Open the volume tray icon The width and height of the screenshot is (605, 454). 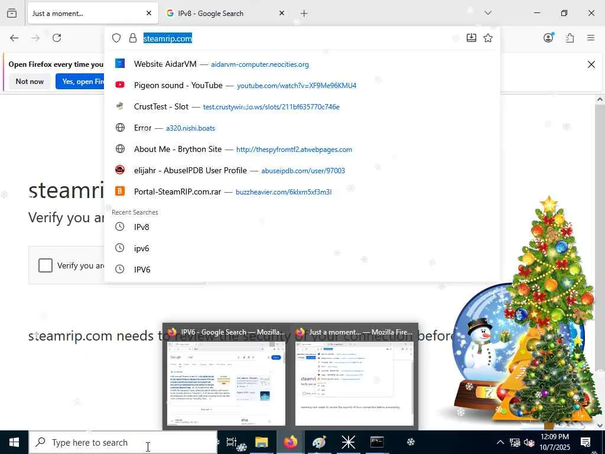pyautogui.click(x=529, y=442)
